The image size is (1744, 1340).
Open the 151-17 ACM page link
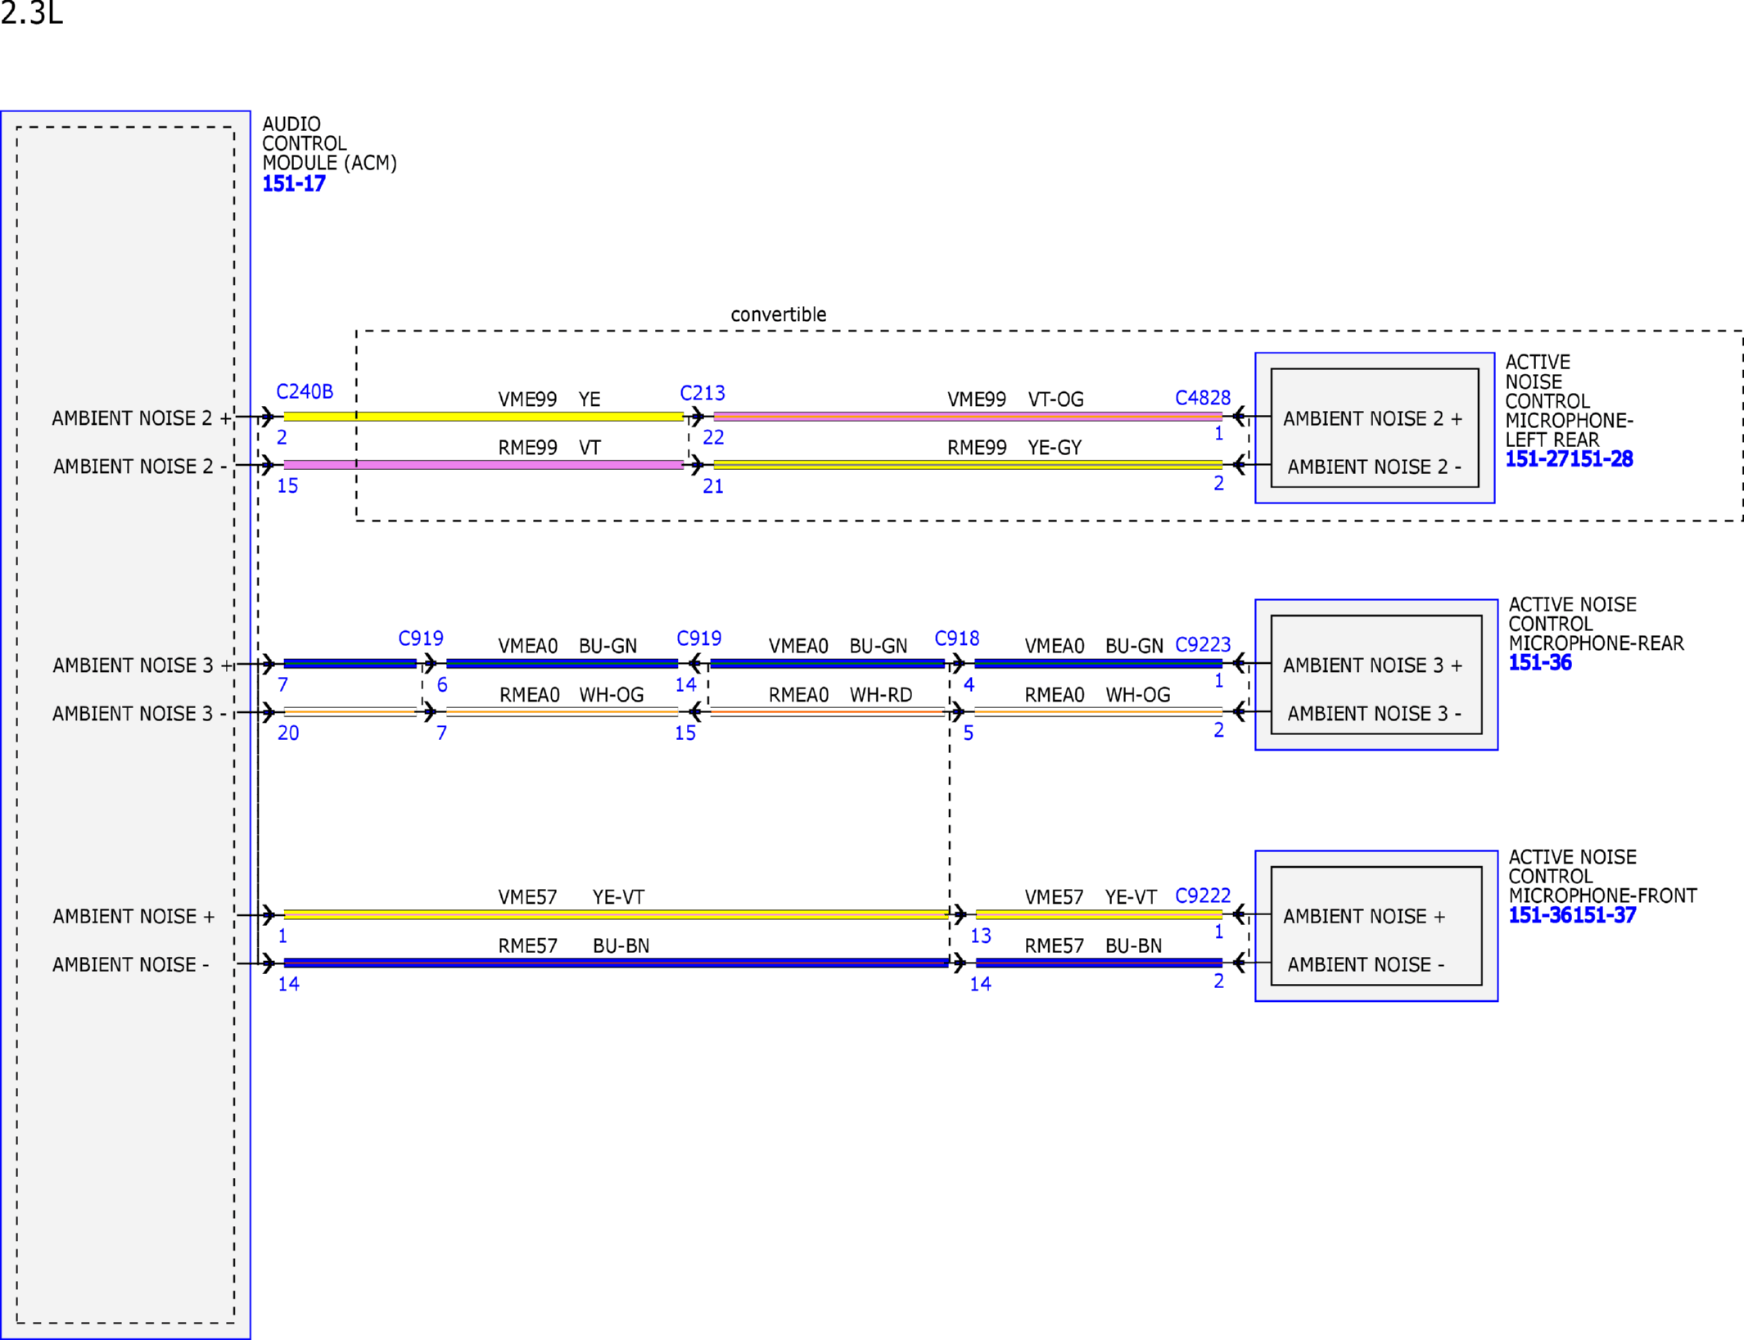(x=293, y=183)
